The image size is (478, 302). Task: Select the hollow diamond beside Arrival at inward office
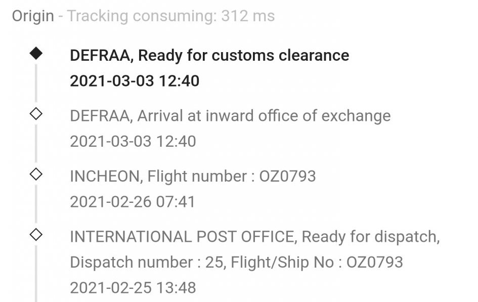pyautogui.click(x=36, y=114)
